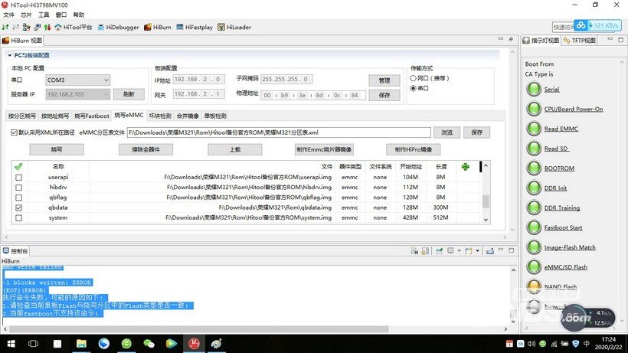This screenshot has height=353, width=628.
Task: Click the 擦除全器件 button
Action: click(x=146, y=149)
